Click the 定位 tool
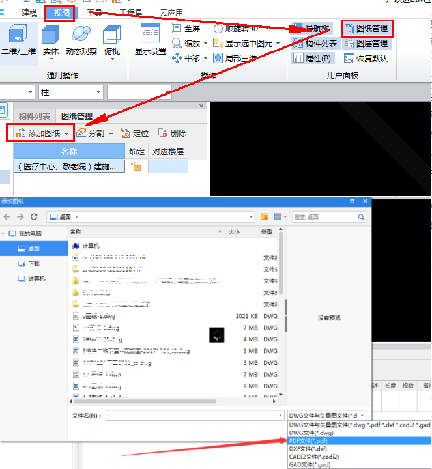The width and height of the screenshot is (432, 469). 134,133
